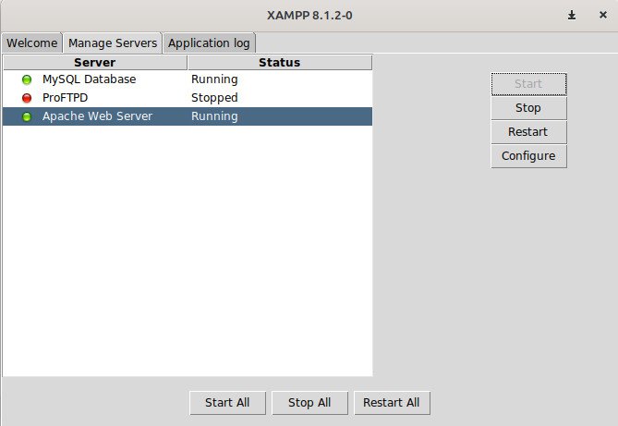Click the title bar minimize arrow icon
Viewport: 618px width, 426px height.
(572, 15)
